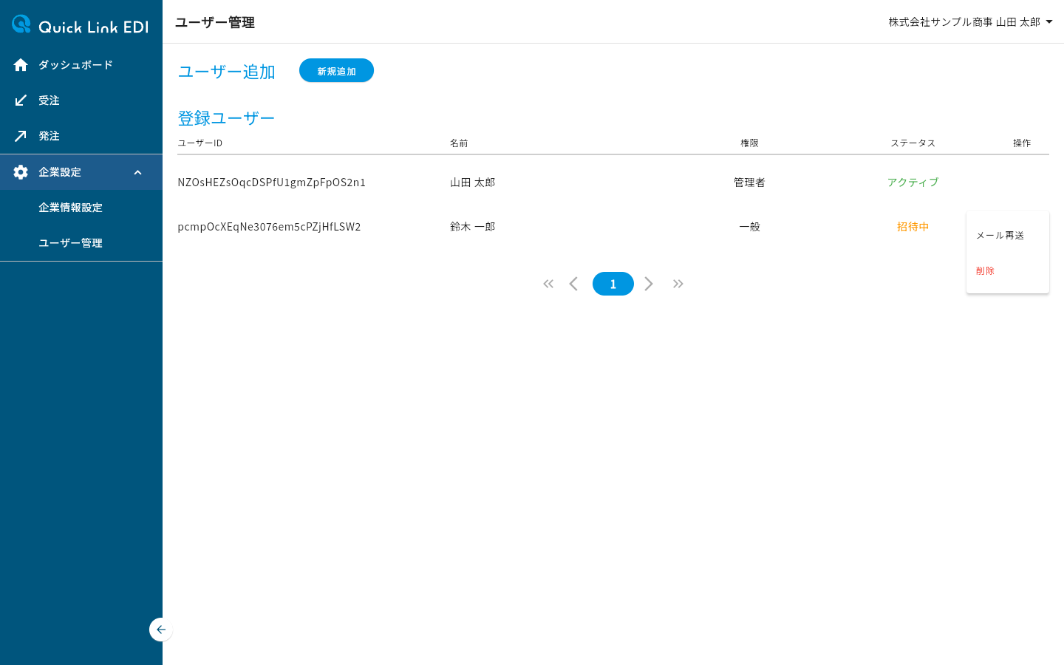
Task: Open 受注 in the sidebar
Action: (x=81, y=100)
